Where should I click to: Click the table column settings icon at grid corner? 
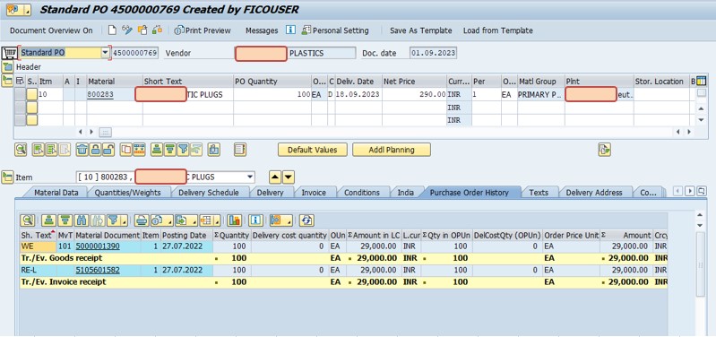[702, 82]
